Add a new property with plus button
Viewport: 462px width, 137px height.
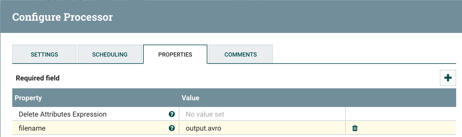[x=448, y=78]
